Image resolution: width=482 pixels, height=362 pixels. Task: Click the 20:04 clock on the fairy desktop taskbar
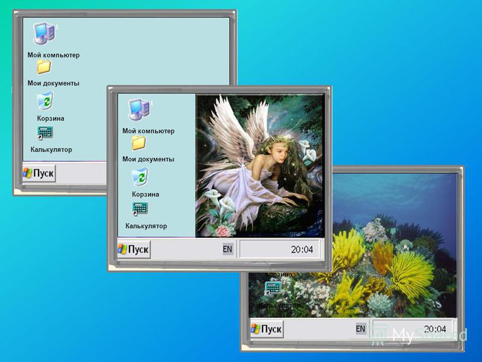(302, 249)
